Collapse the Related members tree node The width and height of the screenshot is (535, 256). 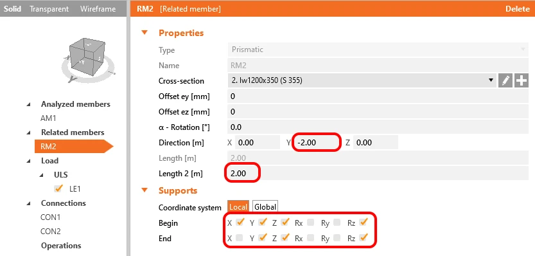tap(28, 133)
